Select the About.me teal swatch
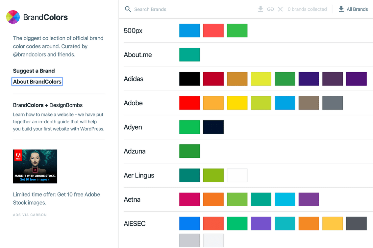373x248 pixels. (189, 54)
